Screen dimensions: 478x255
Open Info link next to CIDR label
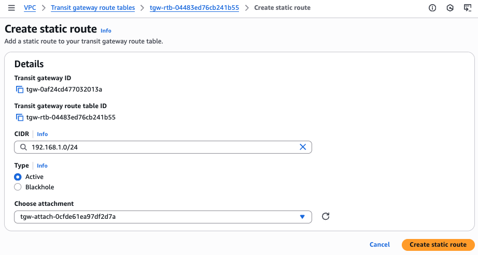(42, 134)
